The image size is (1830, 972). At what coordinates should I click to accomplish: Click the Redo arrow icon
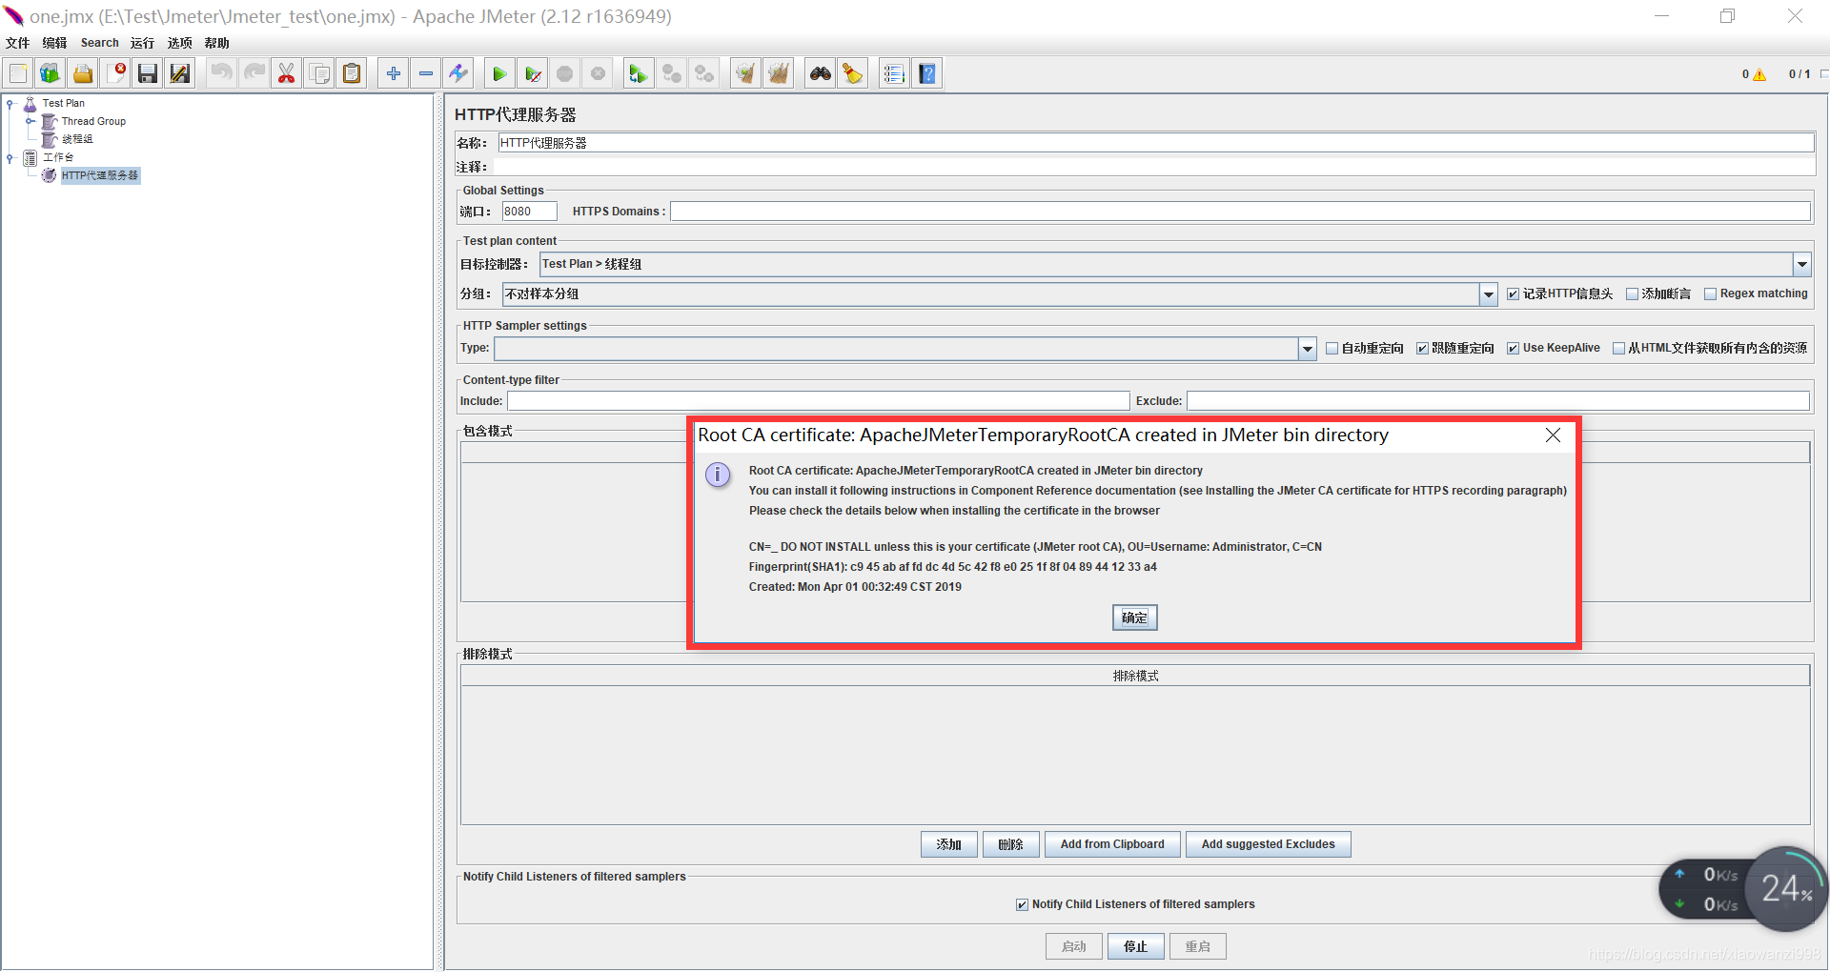254,73
